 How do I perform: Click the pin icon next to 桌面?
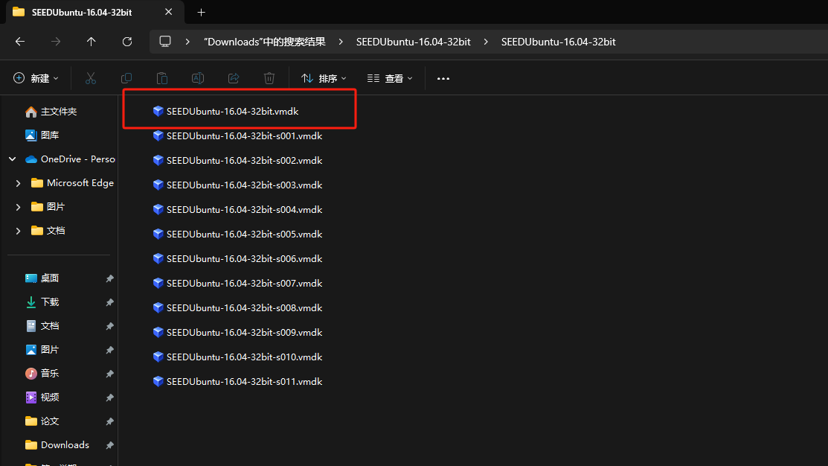click(x=109, y=278)
